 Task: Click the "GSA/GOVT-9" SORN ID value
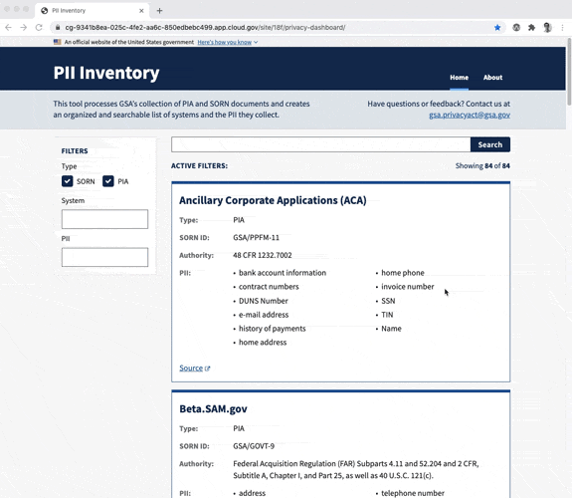(254, 446)
